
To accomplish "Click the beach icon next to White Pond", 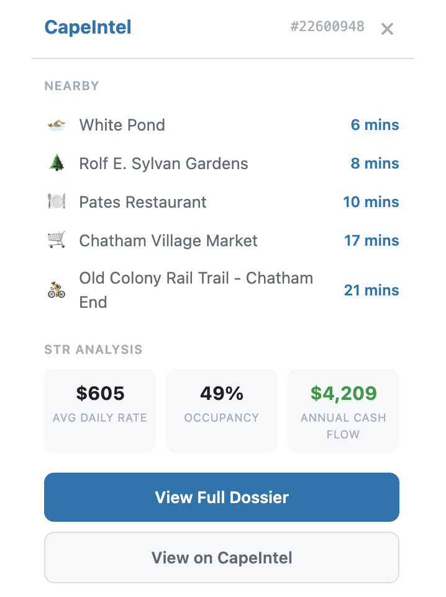I will click(x=56, y=125).
